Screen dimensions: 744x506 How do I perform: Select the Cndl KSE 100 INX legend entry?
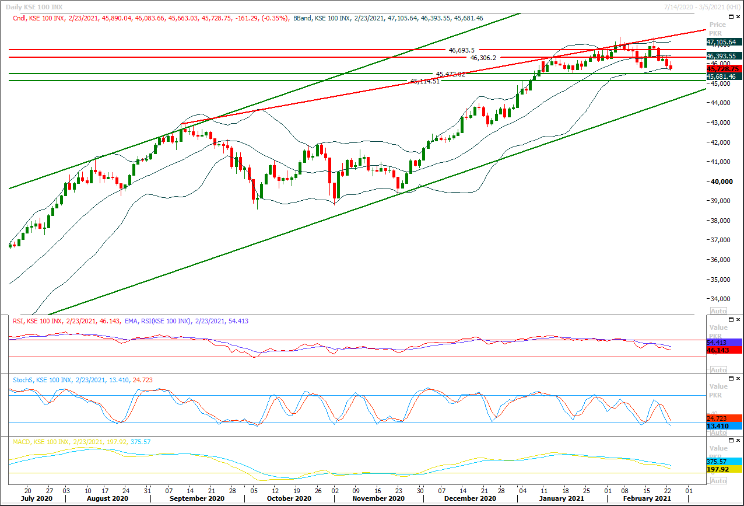(151, 18)
